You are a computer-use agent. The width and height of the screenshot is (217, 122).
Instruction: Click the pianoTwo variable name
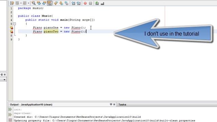[x=51, y=32]
